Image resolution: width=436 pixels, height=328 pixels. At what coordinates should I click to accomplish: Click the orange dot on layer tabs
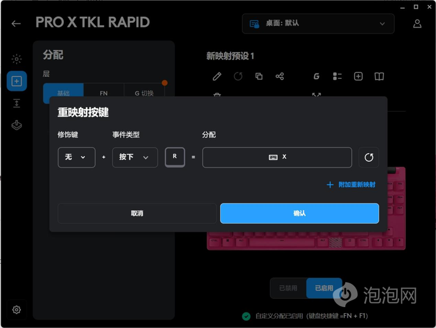click(165, 82)
